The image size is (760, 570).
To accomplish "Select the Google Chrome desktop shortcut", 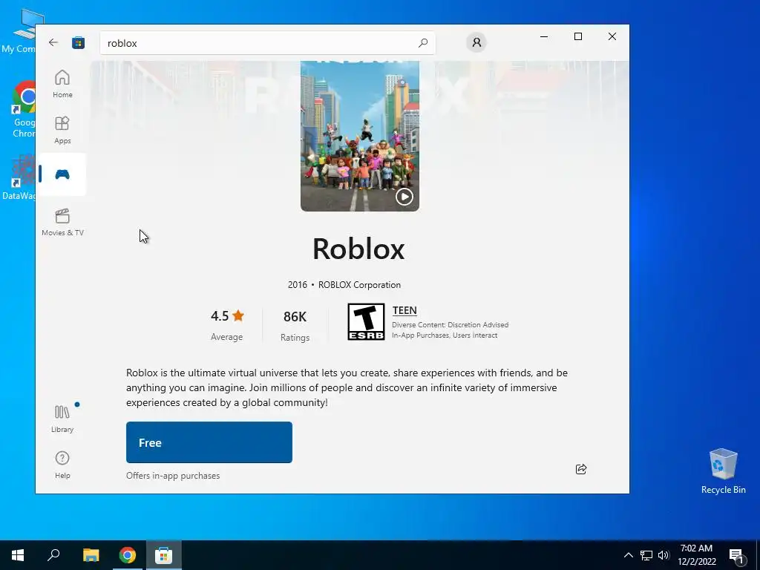I will 24,110.
